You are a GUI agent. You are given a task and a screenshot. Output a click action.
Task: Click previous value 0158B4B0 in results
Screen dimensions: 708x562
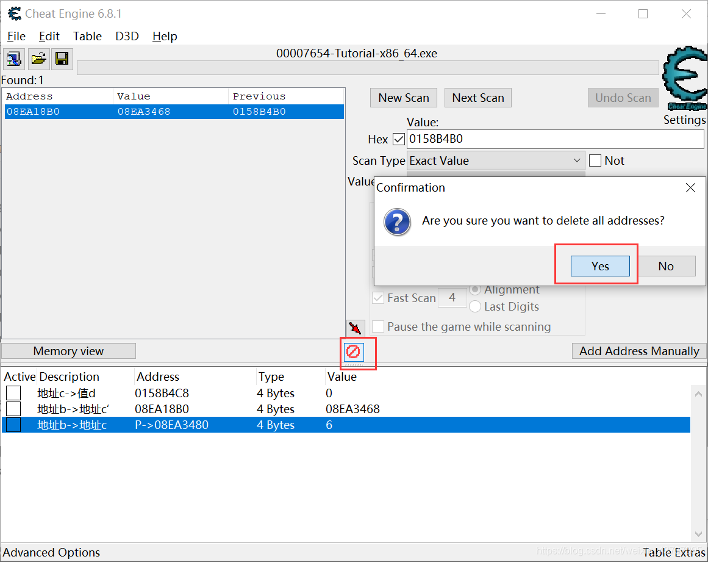tap(259, 112)
